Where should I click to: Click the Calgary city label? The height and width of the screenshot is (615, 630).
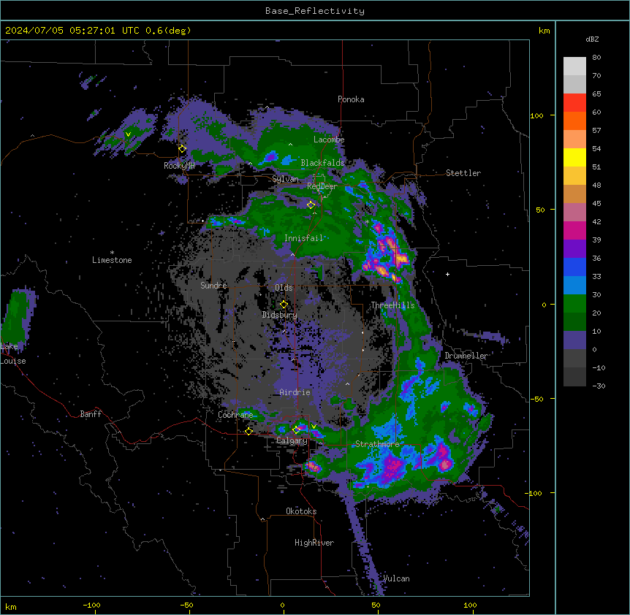[292, 440]
